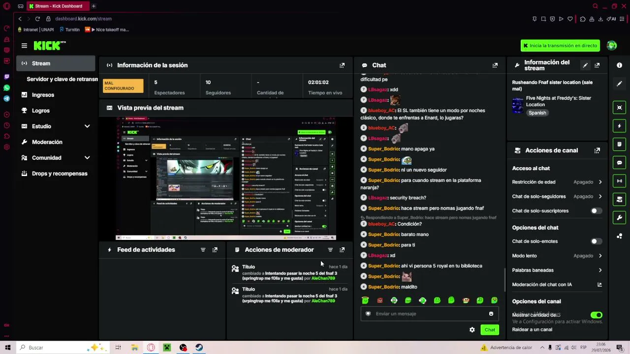
Task: Edit stream info with the pencil in the Información del stream header
Action: [x=585, y=65]
